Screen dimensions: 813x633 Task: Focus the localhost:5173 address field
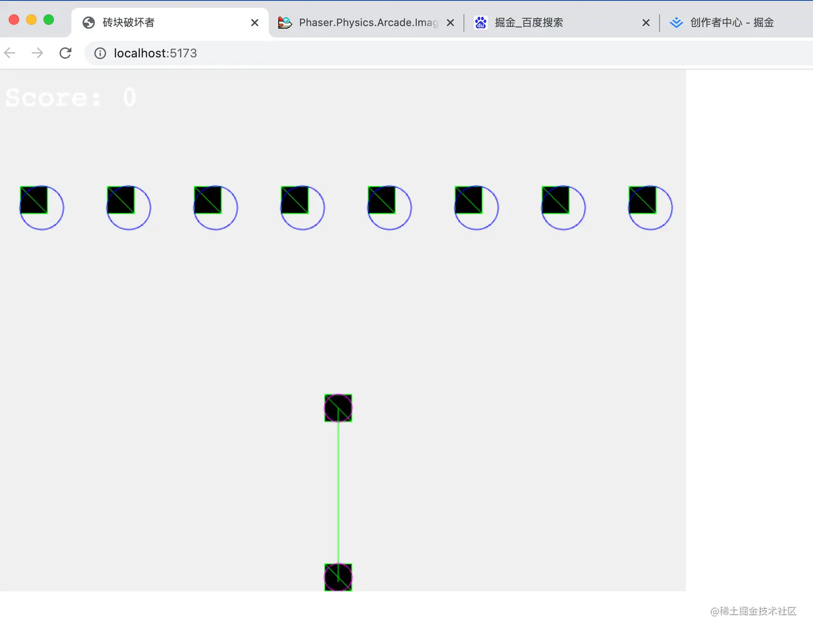click(448, 53)
